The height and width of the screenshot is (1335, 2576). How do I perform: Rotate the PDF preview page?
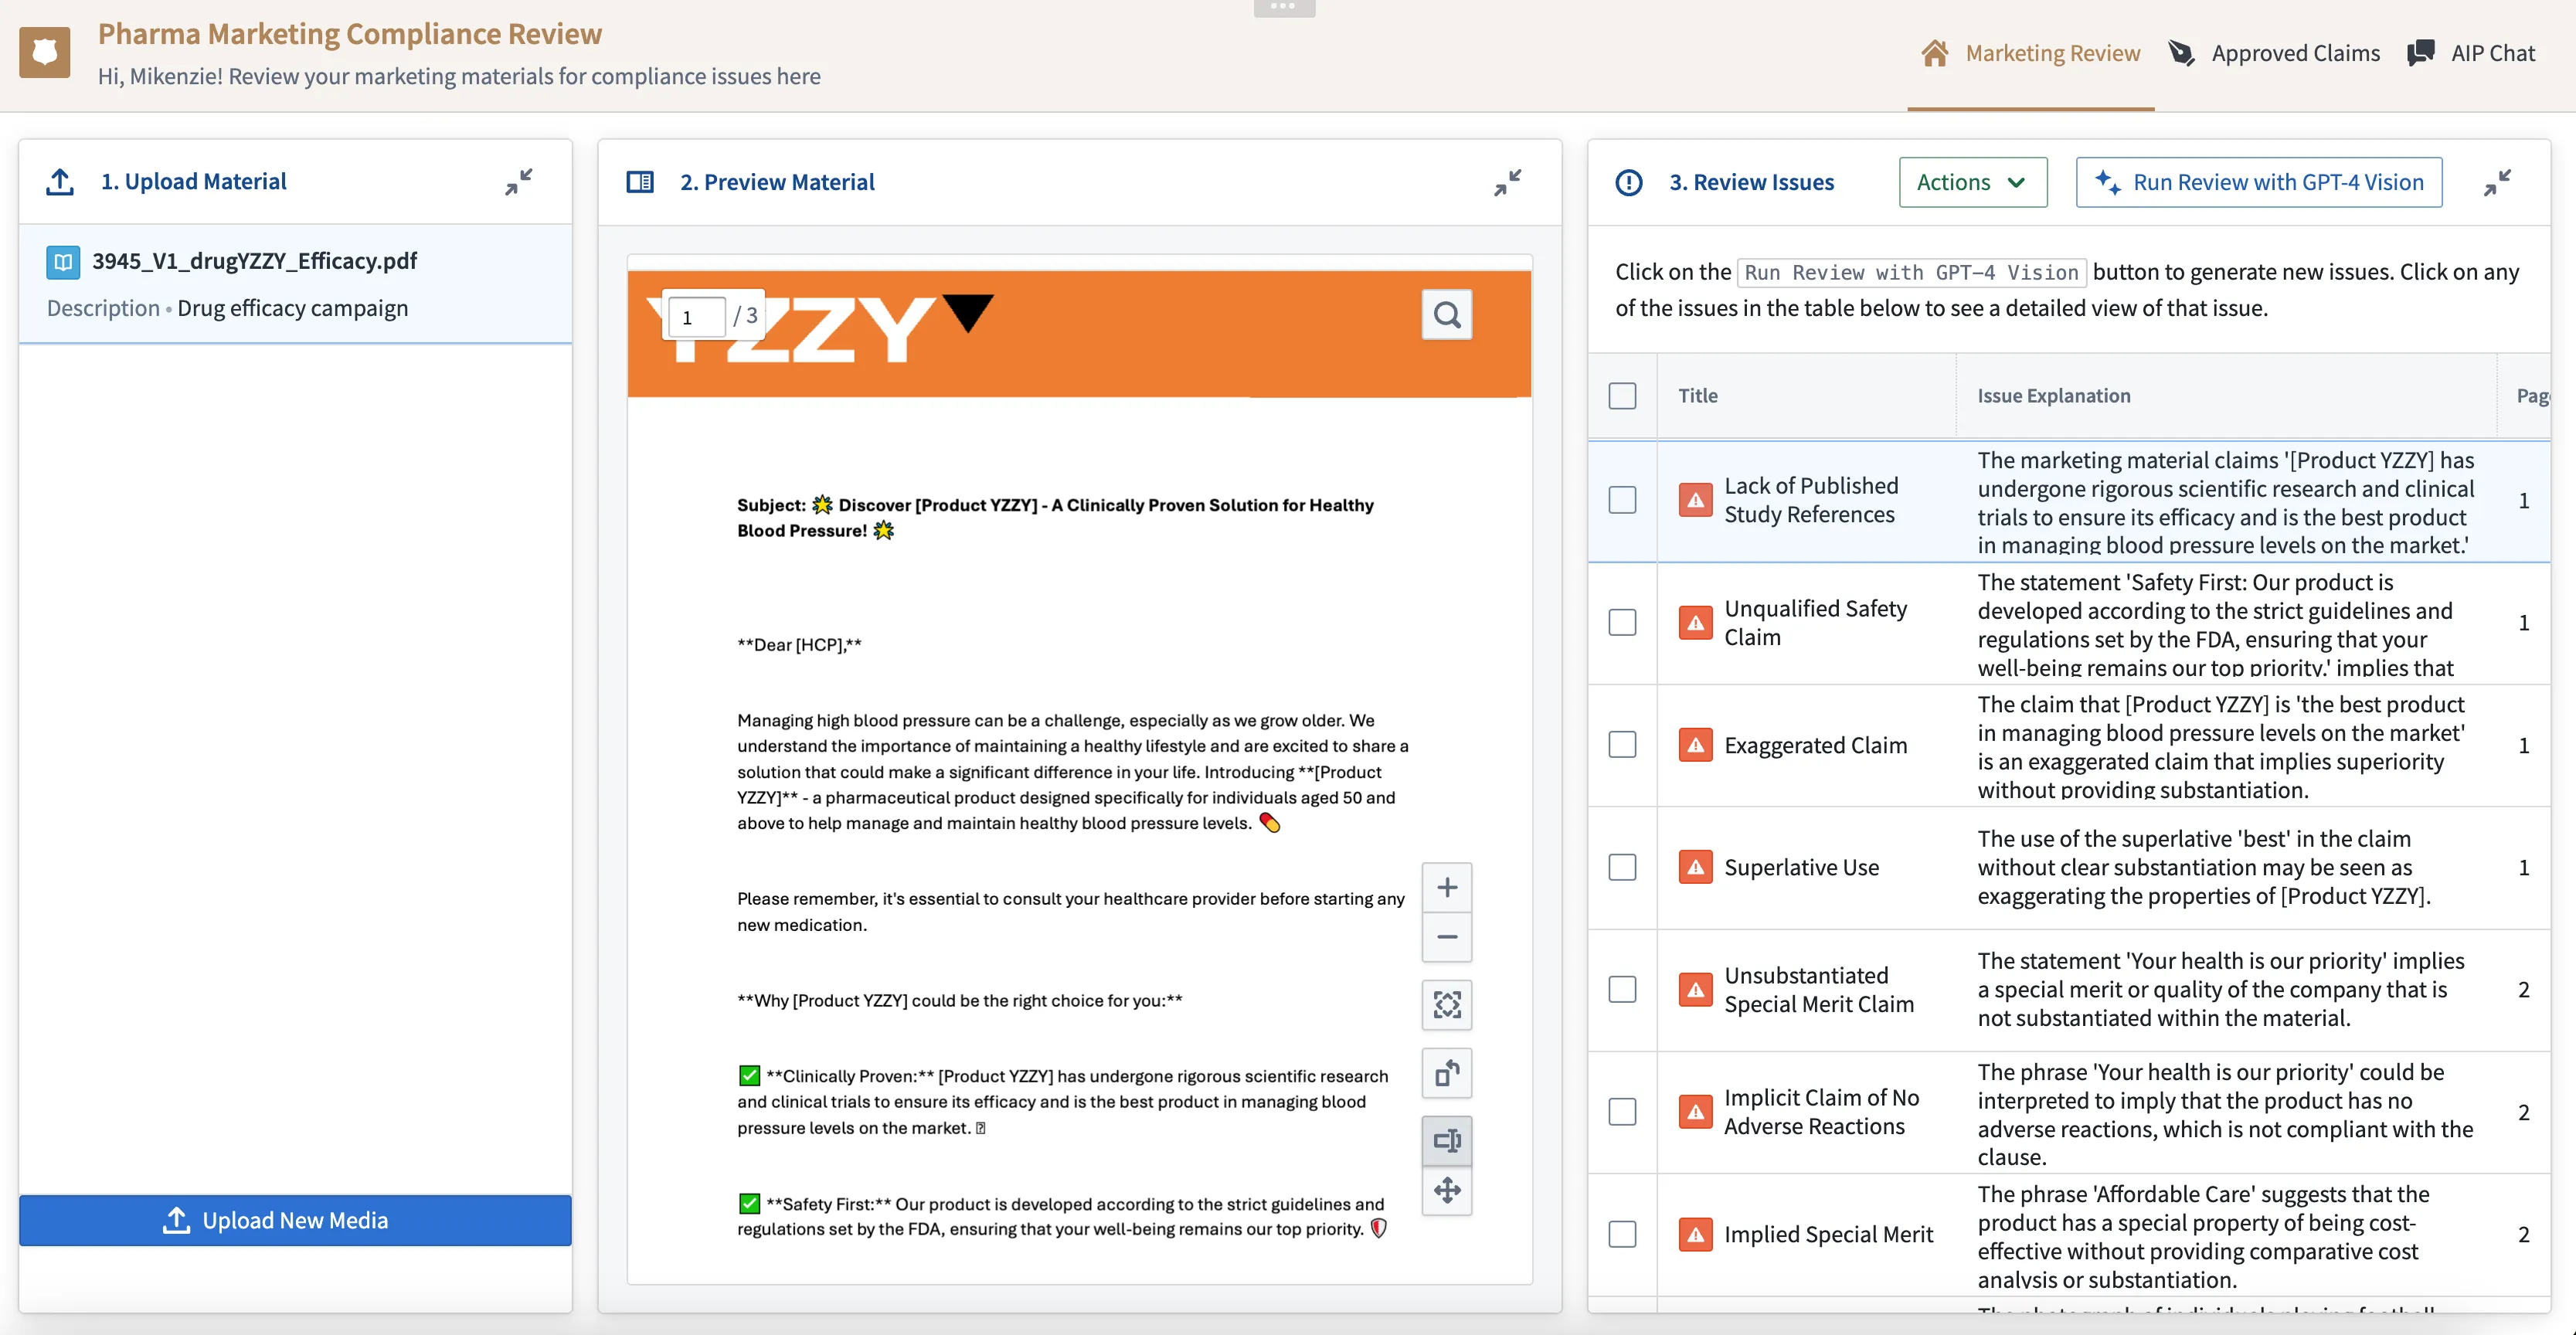point(1446,1073)
